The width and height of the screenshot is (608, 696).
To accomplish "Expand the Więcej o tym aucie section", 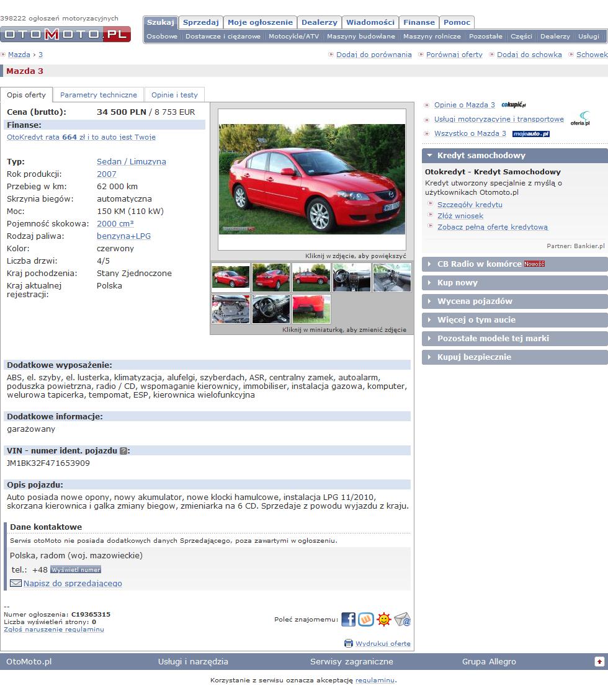I will [x=515, y=319].
